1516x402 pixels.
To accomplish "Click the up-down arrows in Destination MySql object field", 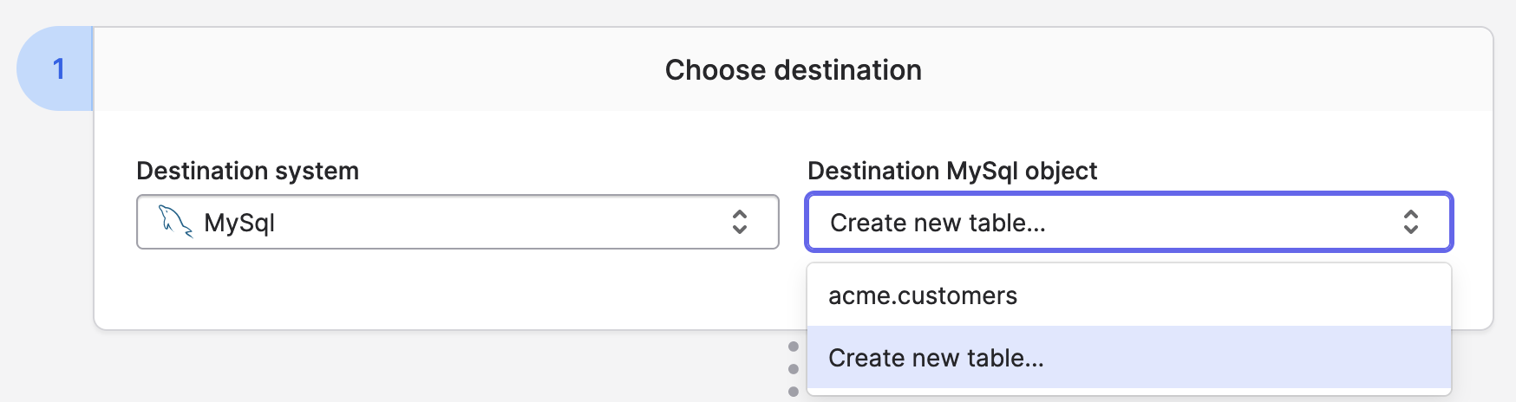I will click(x=1410, y=222).
